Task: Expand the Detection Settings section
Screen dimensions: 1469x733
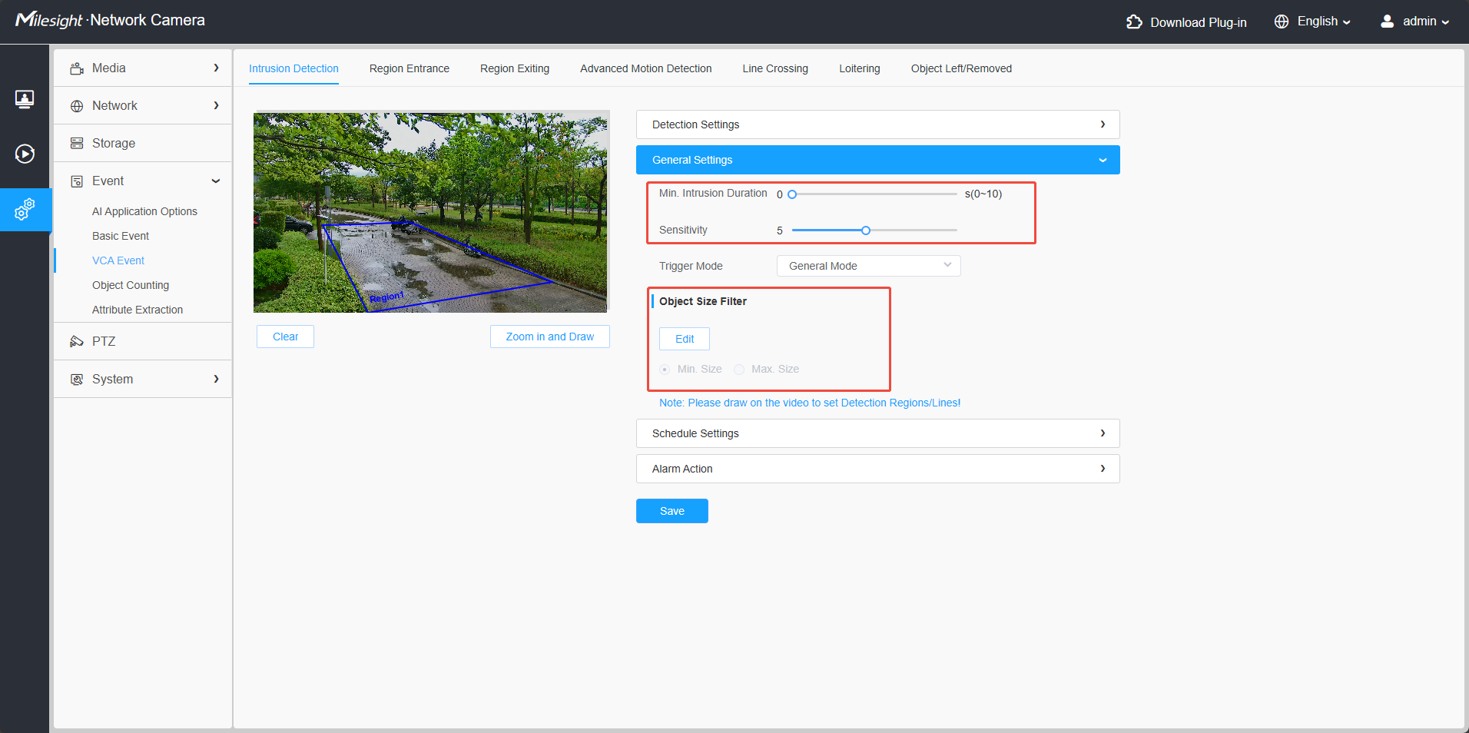Action: 878,124
